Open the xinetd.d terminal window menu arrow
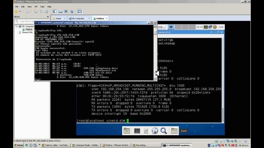Screen dimensions: 264x148 click(211, 32)
